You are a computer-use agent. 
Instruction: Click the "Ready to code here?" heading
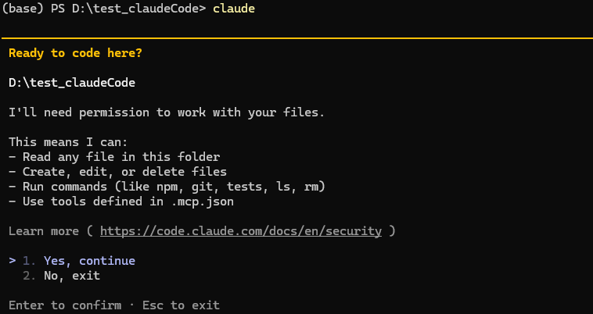coord(76,53)
